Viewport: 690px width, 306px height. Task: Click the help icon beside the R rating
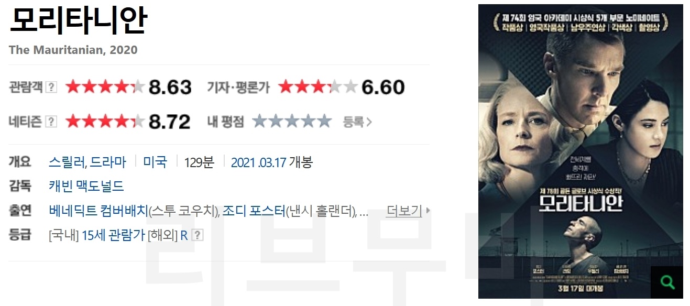pos(198,235)
